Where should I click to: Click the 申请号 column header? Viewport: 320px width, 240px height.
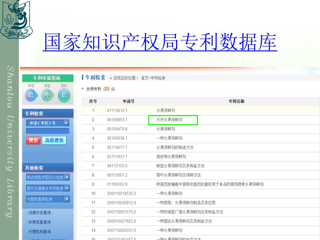[128, 101]
